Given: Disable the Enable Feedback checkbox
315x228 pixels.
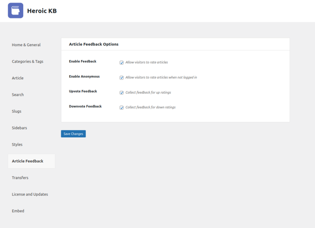Looking at the screenshot, I should [x=122, y=63].
